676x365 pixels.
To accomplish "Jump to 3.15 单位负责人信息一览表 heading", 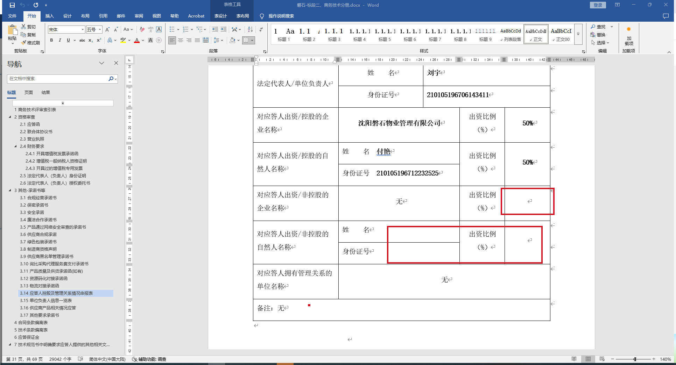I will tap(46, 301).
